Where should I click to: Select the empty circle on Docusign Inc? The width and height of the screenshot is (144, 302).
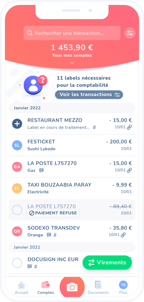pos(17,263)
